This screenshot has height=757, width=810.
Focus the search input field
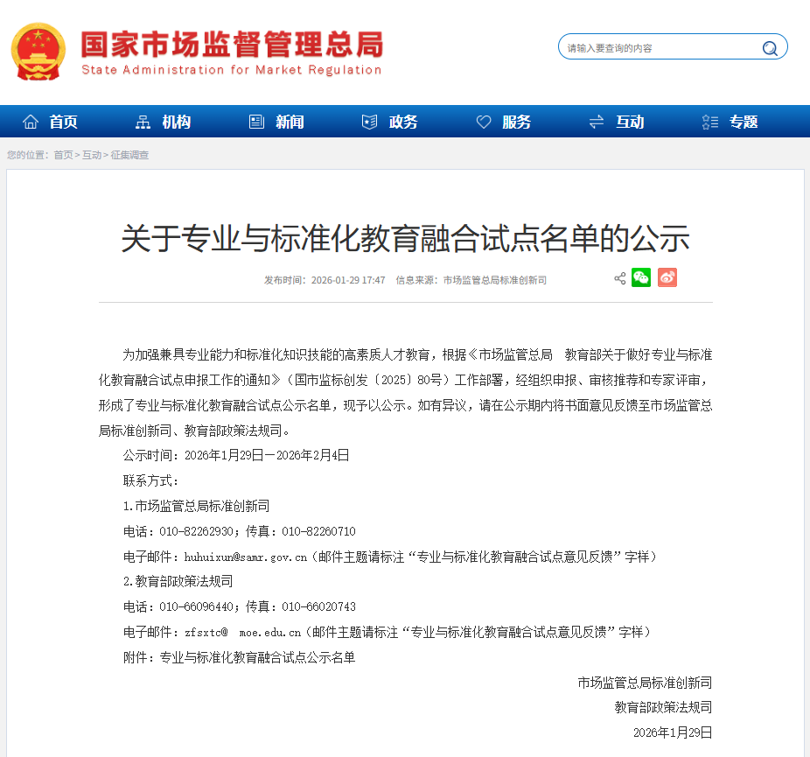(x=656, y=48)
